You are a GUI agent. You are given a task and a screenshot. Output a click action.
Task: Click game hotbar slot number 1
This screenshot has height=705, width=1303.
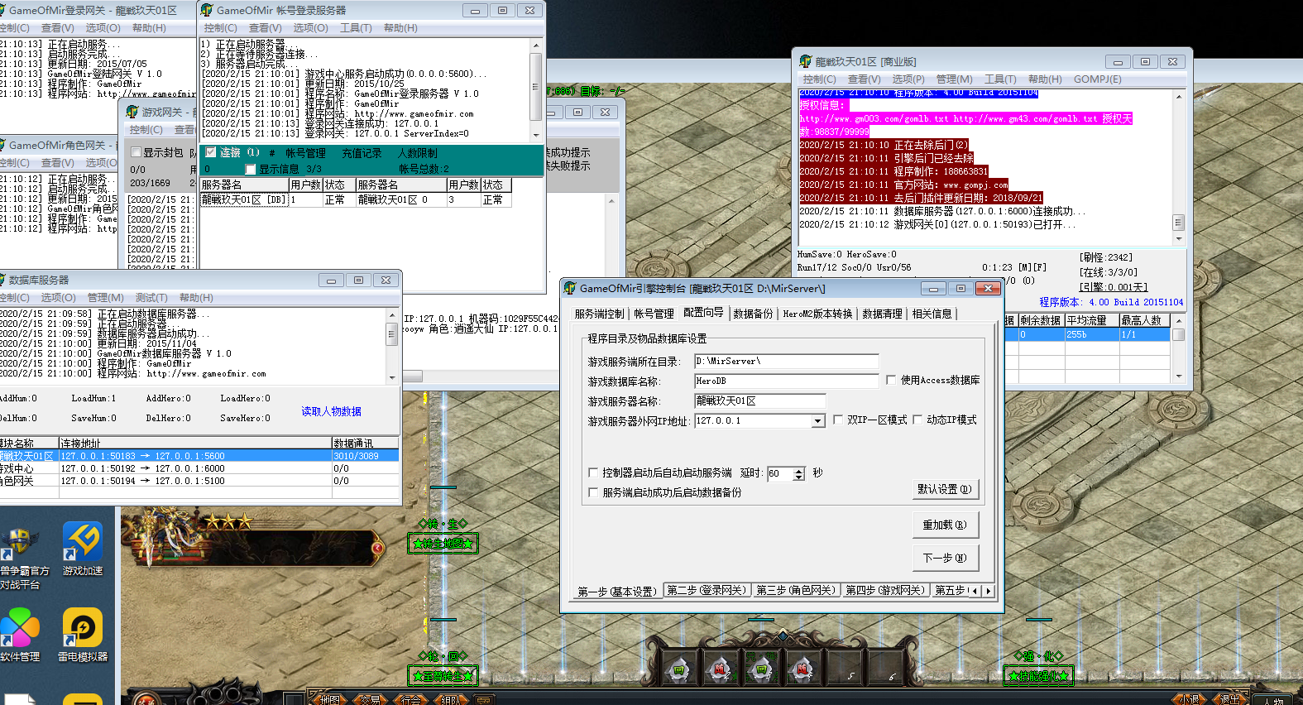coord(678,669)
